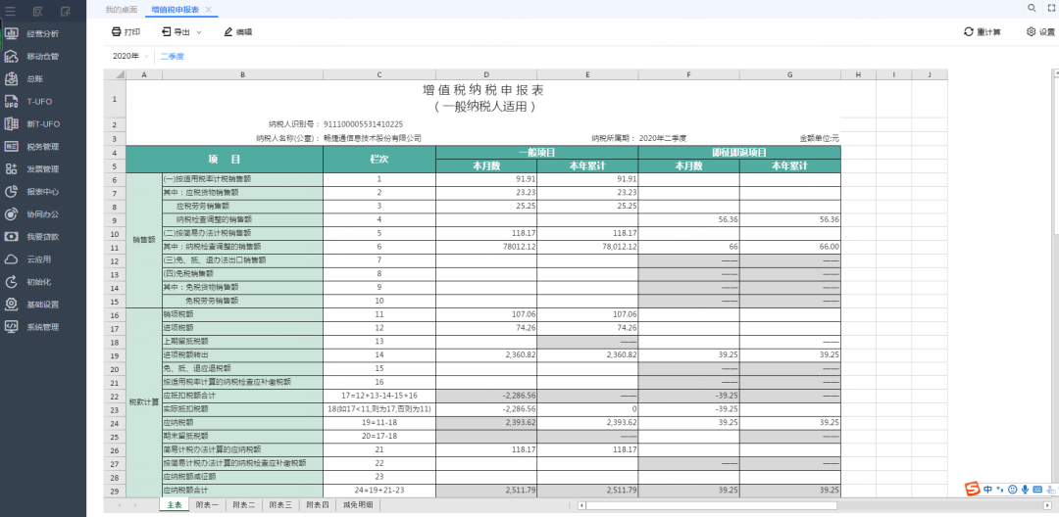Screen dimensions: 1059x517
Task: Click the 实际抵扣税额 row label
Action: pyautogui.click(x=242, y=408)
